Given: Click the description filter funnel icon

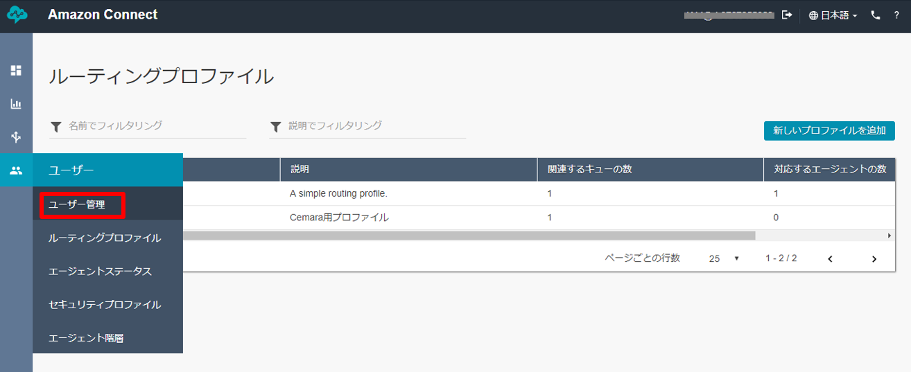Looking at the screenshot, I should pyautogui.click(x=276, y=126).
